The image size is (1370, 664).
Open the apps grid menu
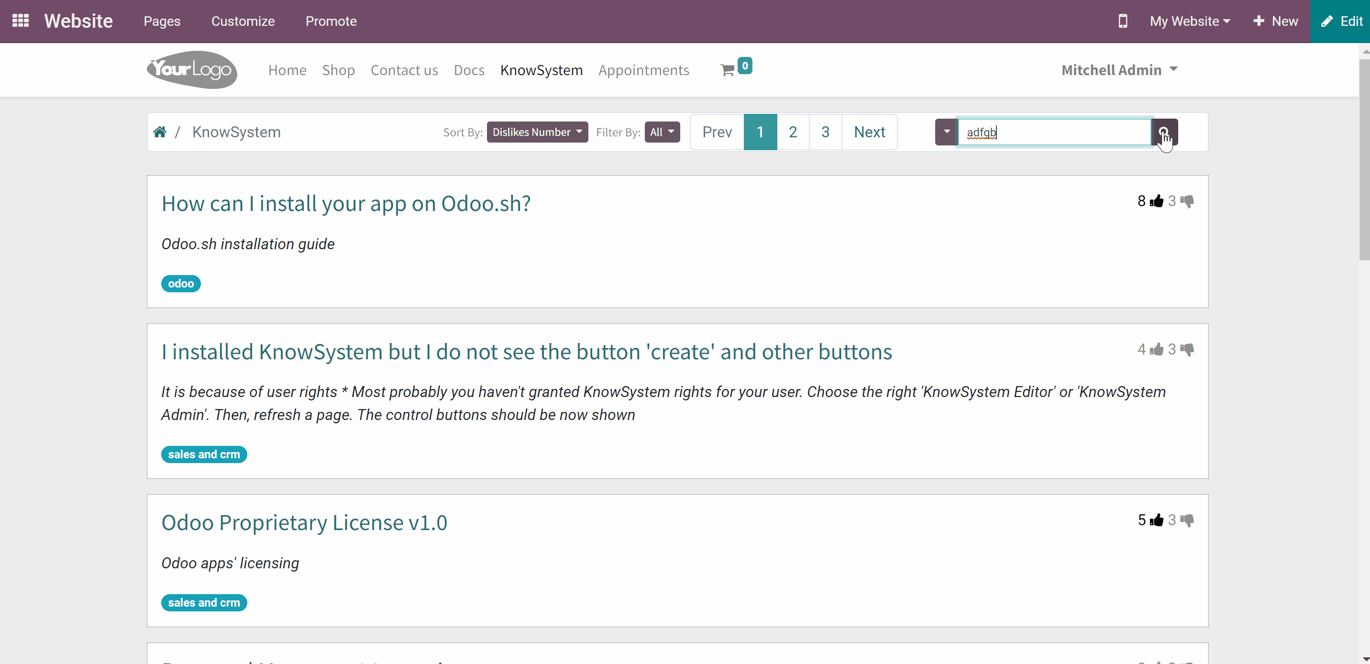20,21
